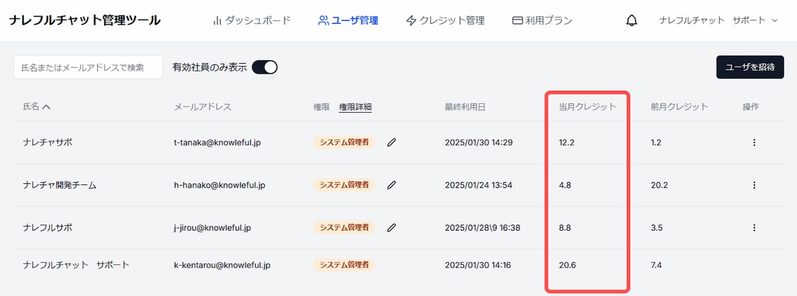Toggle 有効社員のみ表示 switch
Viewport: 797px width, 296px height.
tap(264, 67)
